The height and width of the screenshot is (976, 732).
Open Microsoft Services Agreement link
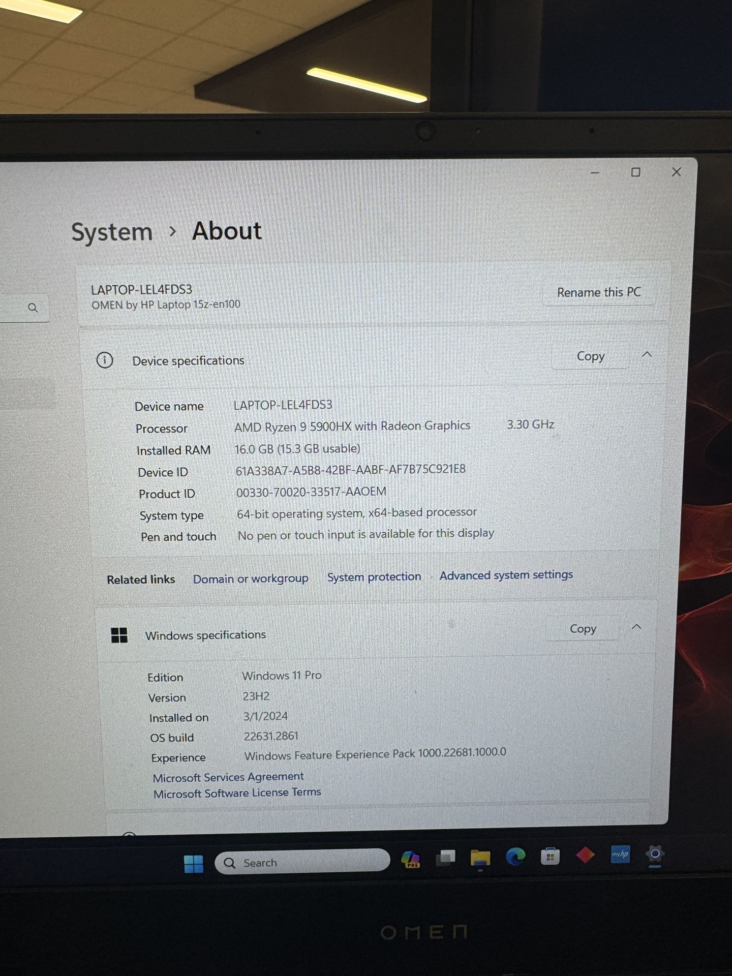click(228, 777)
